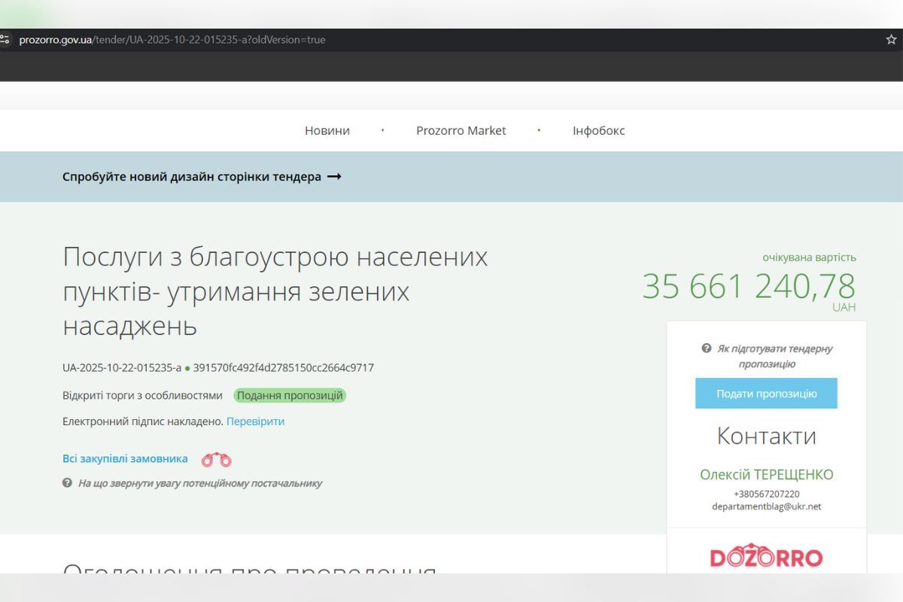Open 'Всі закупівлі замовника' link
The image size is (903, 602).
[125, 458]
